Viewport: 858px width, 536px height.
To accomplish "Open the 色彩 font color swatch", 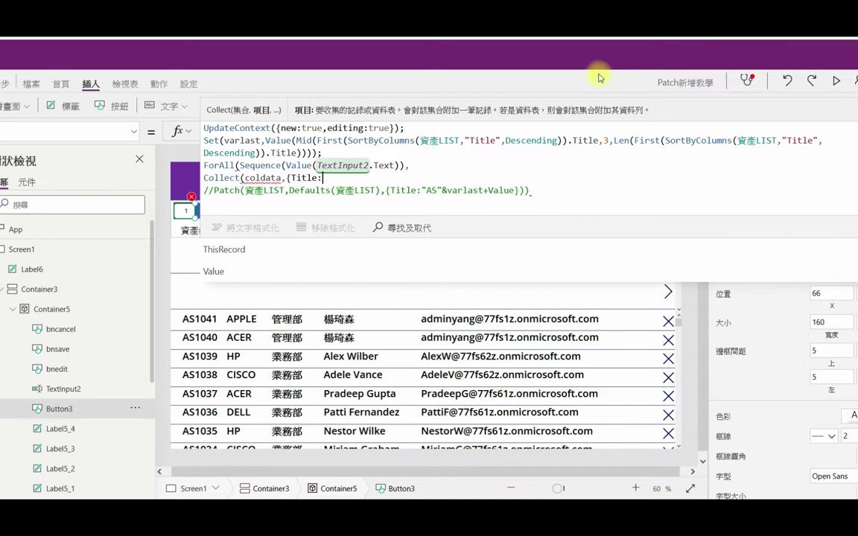I will pyautogui.click(x=854, y=415).
